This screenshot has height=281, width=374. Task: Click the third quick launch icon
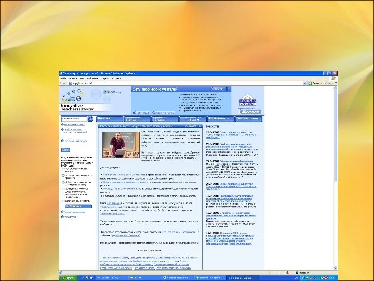point(91,278)
